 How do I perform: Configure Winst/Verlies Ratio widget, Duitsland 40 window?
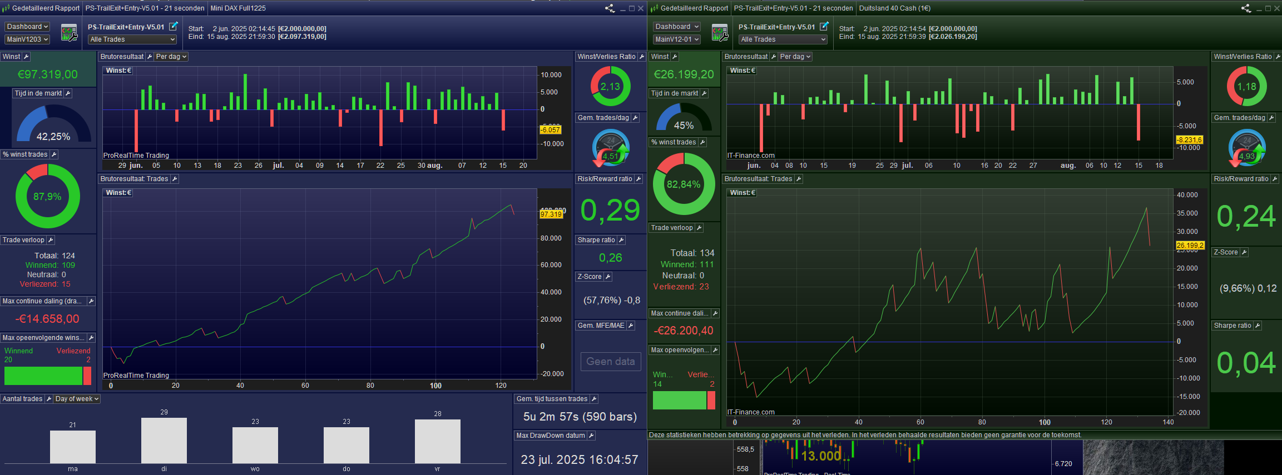tap(1278, 57)
